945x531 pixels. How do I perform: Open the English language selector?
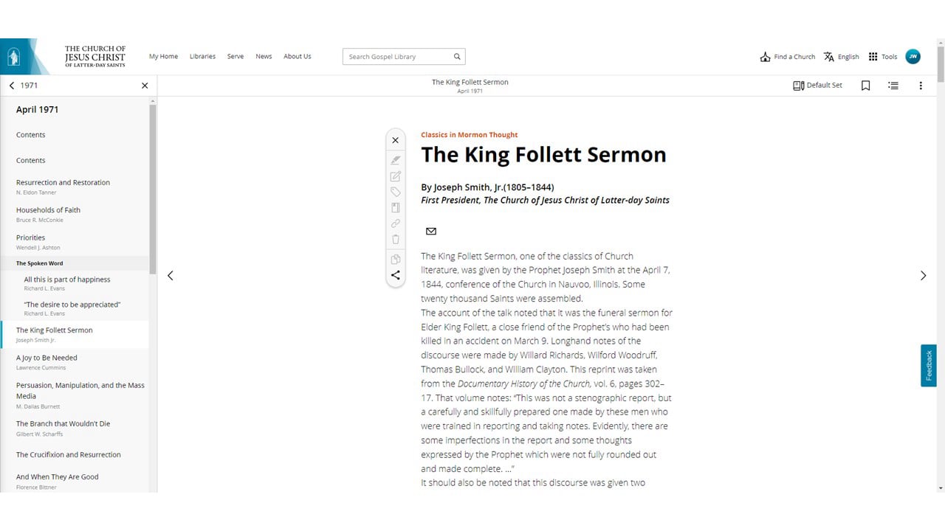(842, 57)
